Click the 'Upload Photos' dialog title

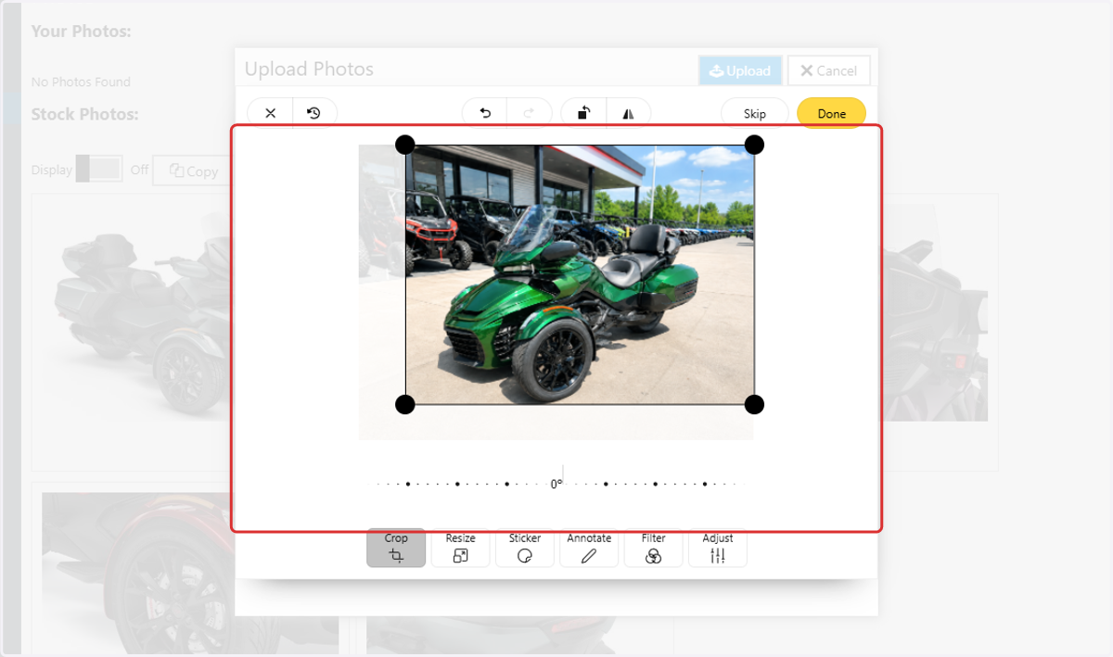pos(309,69)
